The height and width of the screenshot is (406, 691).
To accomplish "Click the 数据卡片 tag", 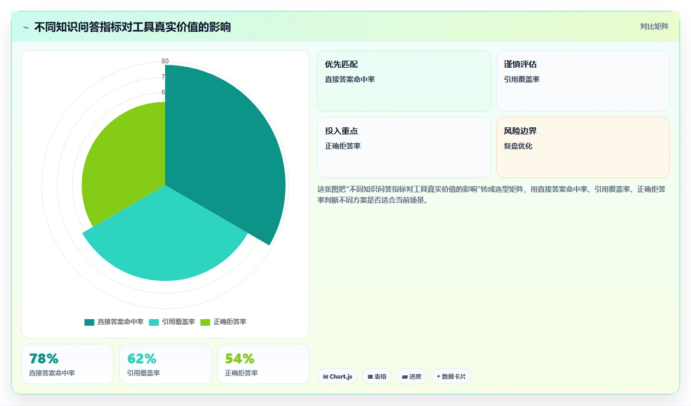I will pyautogui.click(x=451, y=376).
